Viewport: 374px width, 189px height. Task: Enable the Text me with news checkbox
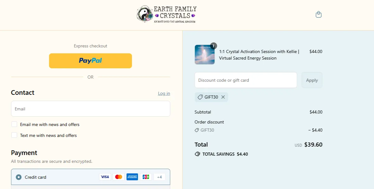point(14,135)
